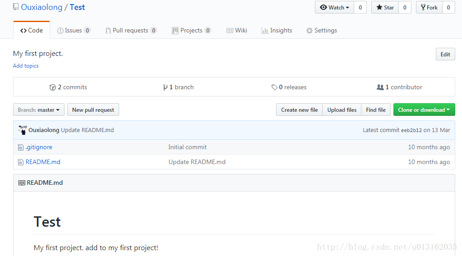This screenshot has width=462, height=256.
Task: View the 2 commits history
Action: point(69,87)
